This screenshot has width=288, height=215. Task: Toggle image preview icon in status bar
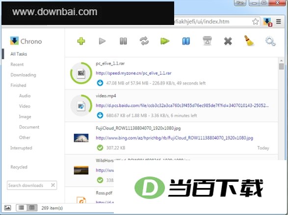pyautogui.click(x=7, y=208)
